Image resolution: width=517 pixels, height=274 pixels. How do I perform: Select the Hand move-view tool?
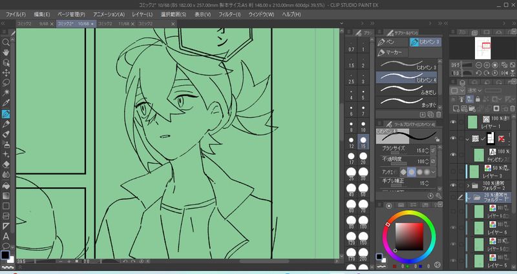pyautogui.click(x=6, y=52)
